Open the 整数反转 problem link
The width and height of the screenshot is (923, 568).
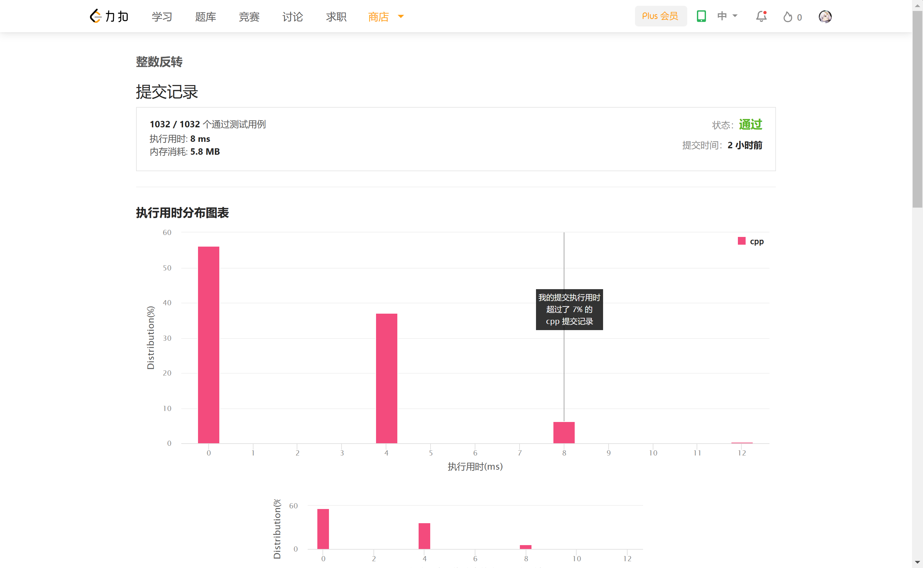pyautogui.click(x=159, y=62)
